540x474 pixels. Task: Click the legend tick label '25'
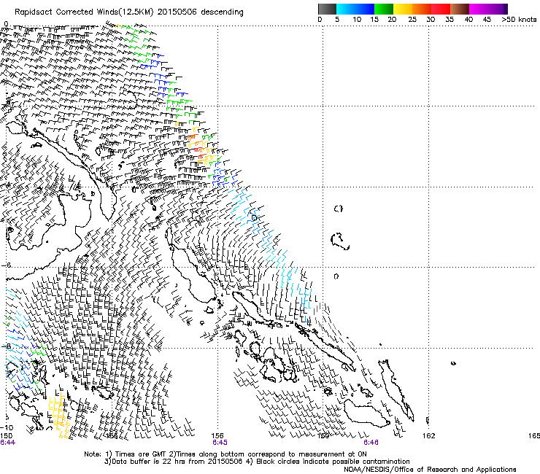[412, 20]
